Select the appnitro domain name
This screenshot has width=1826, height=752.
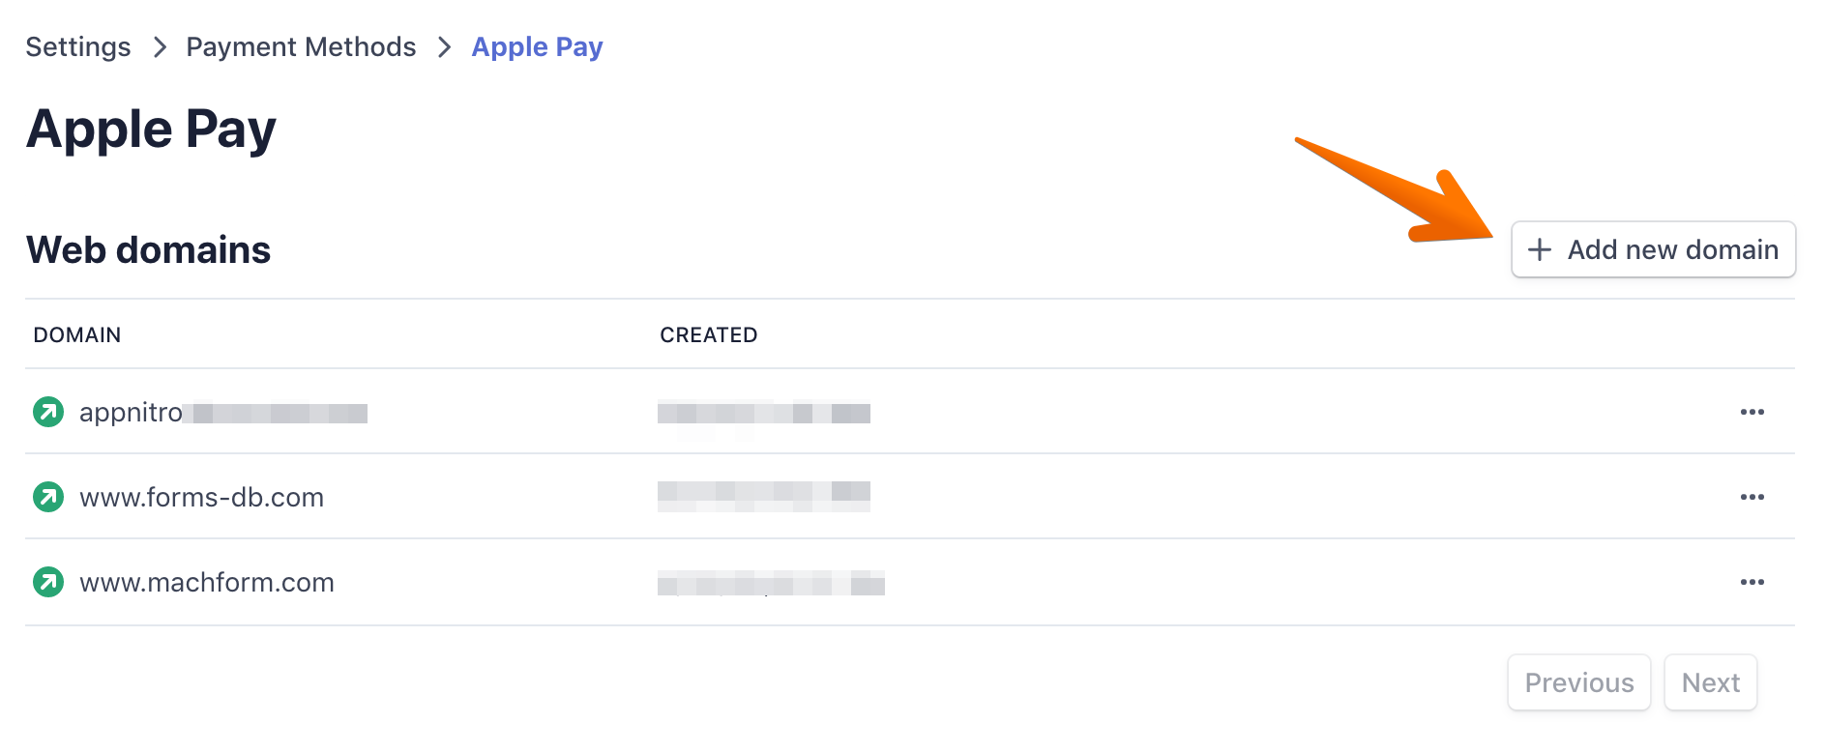click(x=132, y=412)
